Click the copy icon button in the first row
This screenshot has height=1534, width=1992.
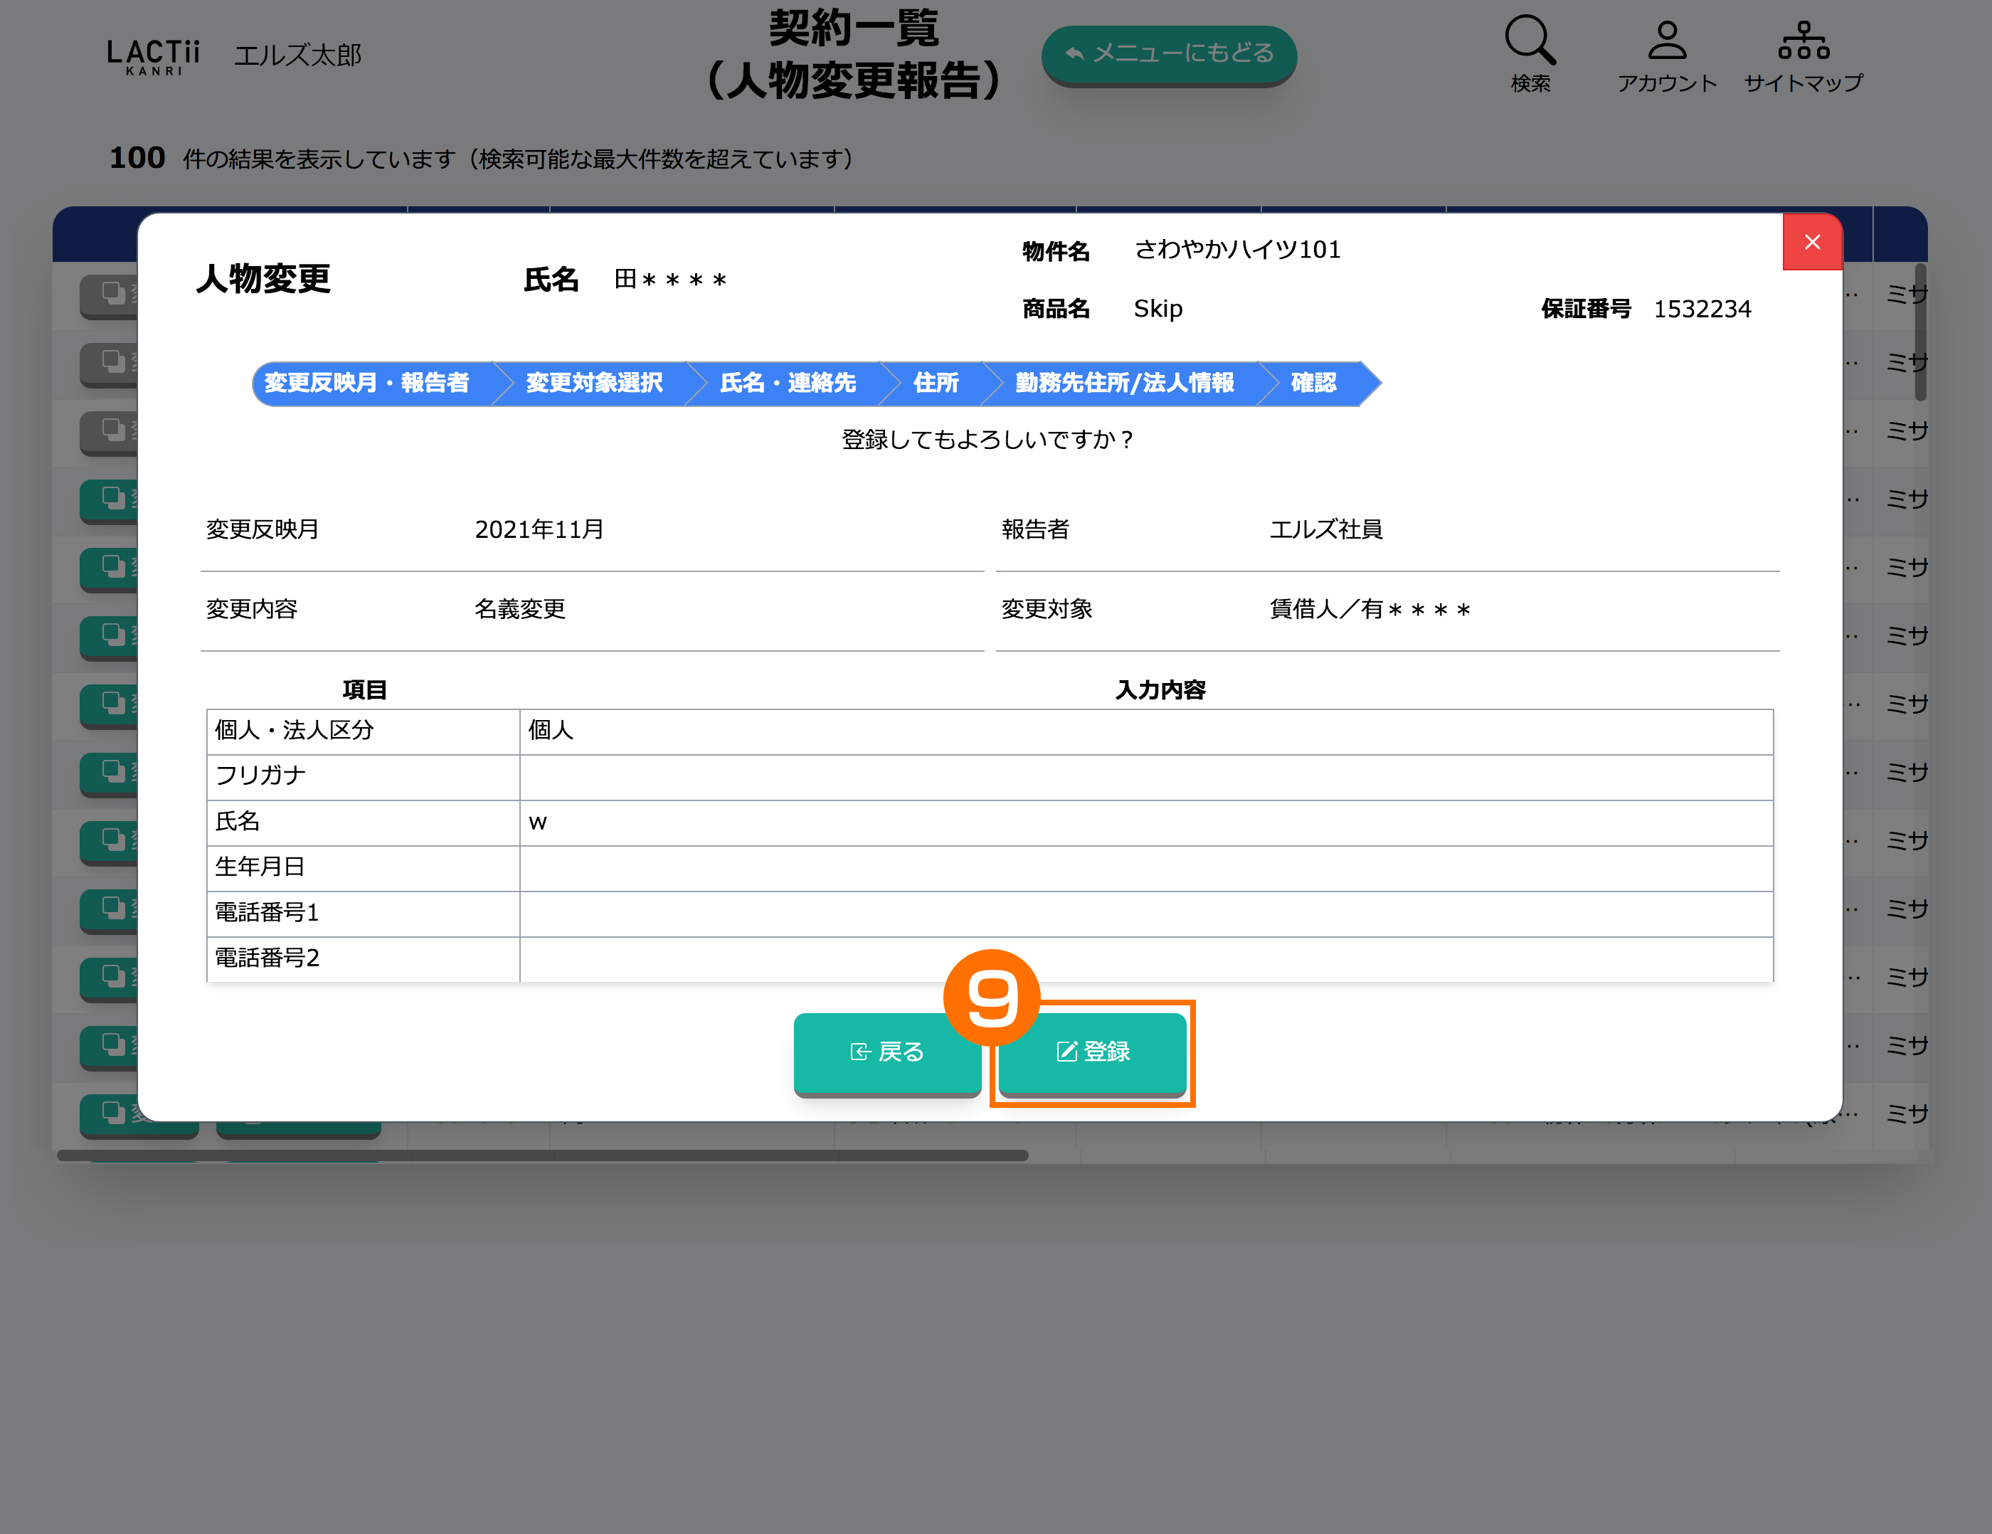pos(113,294)
